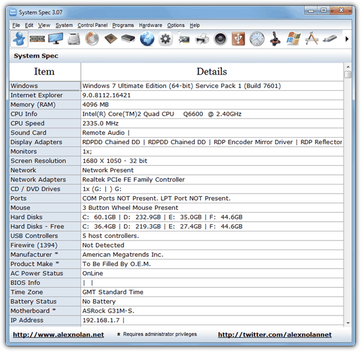The width and height of the screenshot is (361, 351).
Task: Open the CPU processor chip icon
Action: [111, 38]
